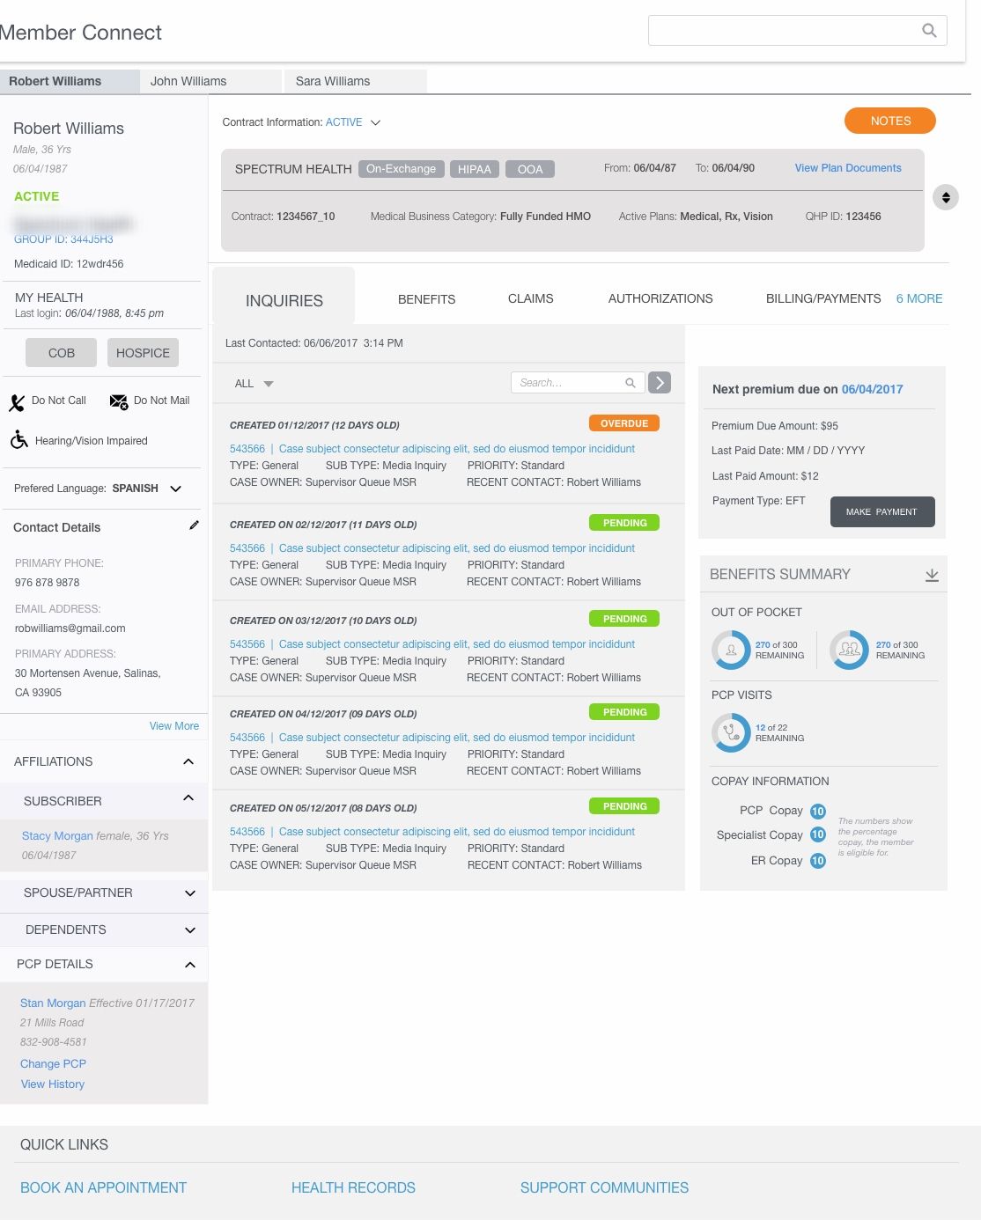Viewport: 981px width, 1220px height.
Task: Click the PCP Visits stethoscope donut icon
Action: coord(731,732)
